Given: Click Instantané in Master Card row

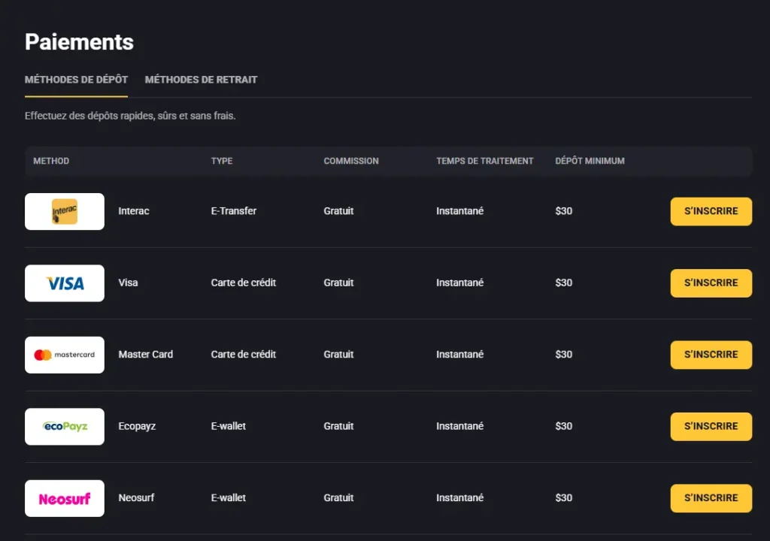Looking at the screenshot, I should [x=459, y=355].
